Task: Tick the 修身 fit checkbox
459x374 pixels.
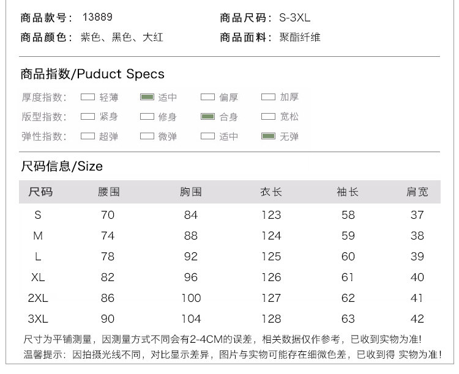Action: (147, 117)
